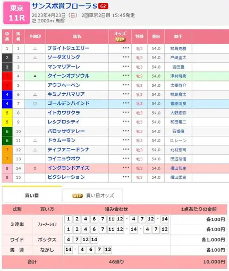Click the red G2 grade badge
The width and height of the screenshot is (229, 271).
(103, 6)
